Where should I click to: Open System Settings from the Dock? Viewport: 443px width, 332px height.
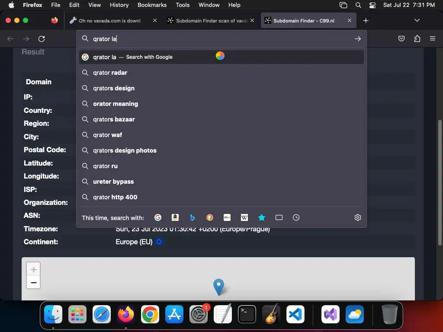pyautogui.click(x=199, y=314)
